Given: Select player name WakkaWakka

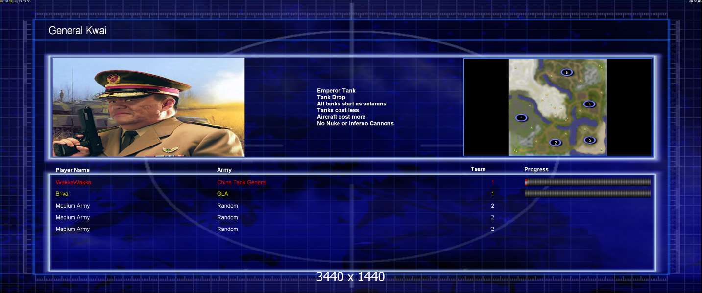Looking at the screenshot, I should pos(73,182).
